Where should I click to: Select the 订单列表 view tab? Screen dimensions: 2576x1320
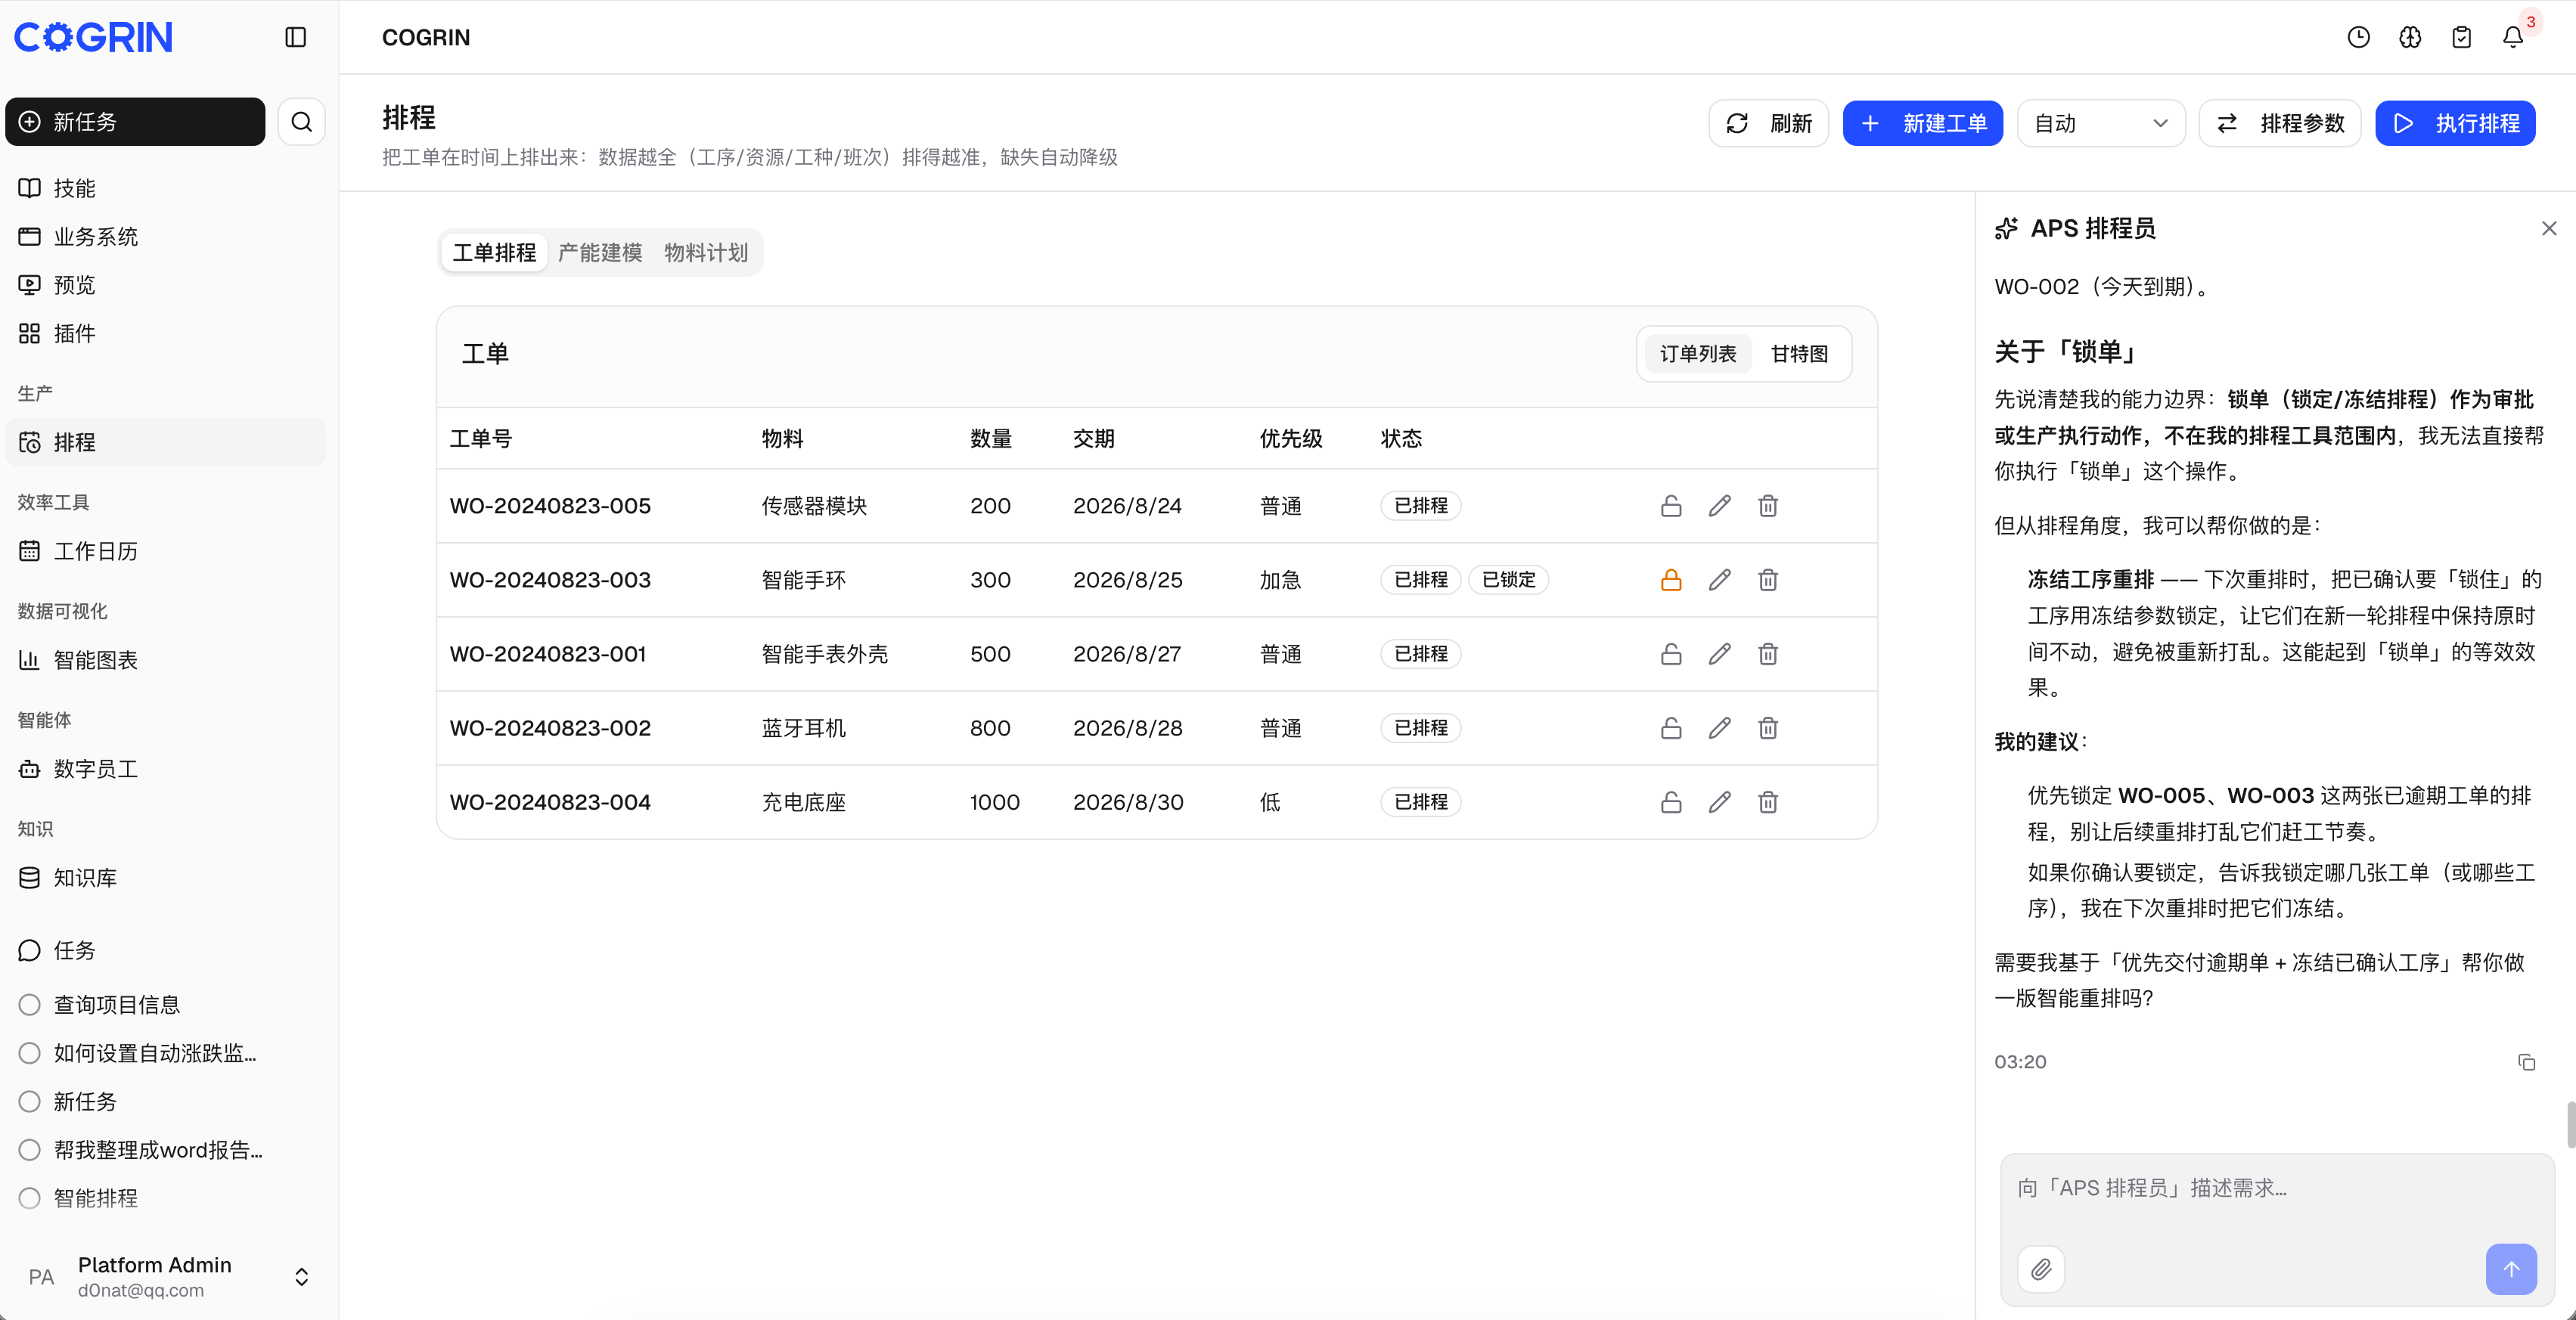[x=1698, y=354]
